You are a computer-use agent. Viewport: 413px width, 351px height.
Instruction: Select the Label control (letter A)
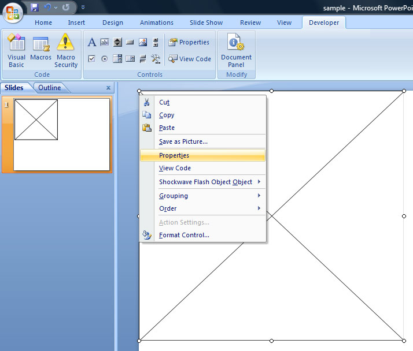tap(92, 42)
